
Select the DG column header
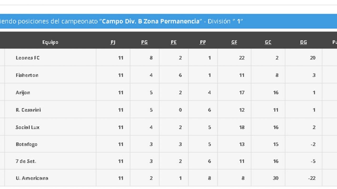303,42
